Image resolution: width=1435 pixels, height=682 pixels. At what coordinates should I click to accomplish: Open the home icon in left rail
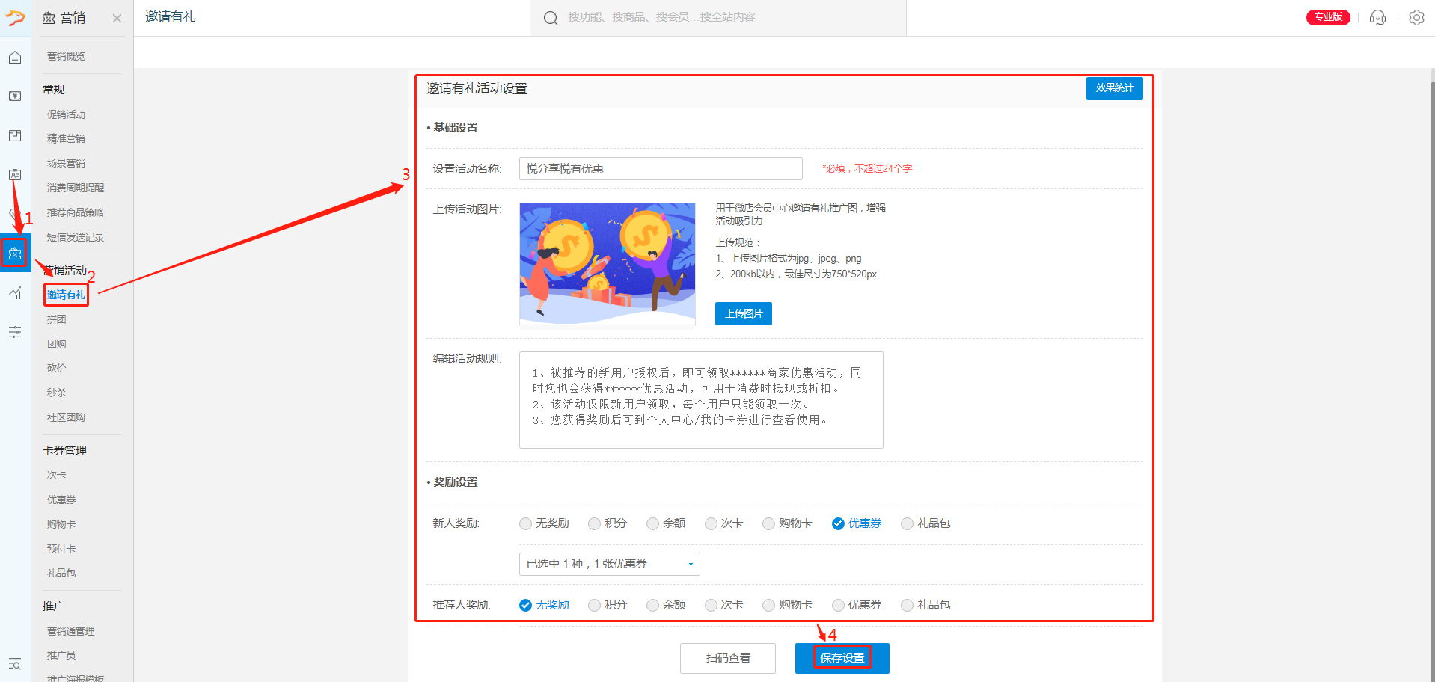click(15, 58)
